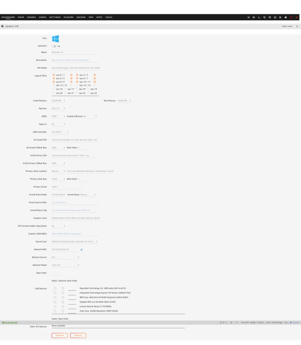Open the red notifications bell
Viewport: 301px width, 345px height.
click(x=296, y=17)
